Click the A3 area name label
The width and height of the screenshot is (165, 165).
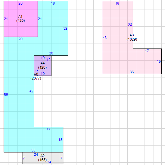point(132,35)
